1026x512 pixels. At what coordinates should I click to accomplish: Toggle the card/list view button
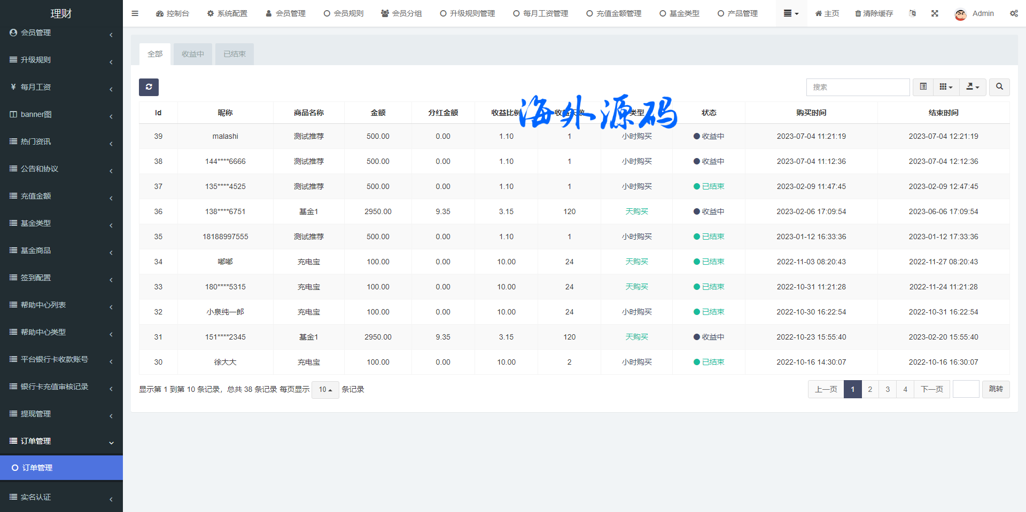click(923, 87)
